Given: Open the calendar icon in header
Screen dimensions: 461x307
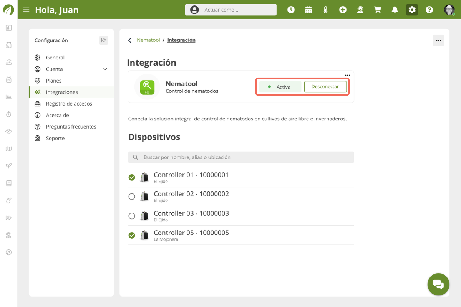Looking at the screenshot, I should click(308, 10).
